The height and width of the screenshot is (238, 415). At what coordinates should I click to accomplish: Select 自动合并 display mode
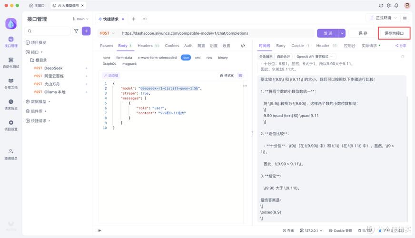pos(283,57)
